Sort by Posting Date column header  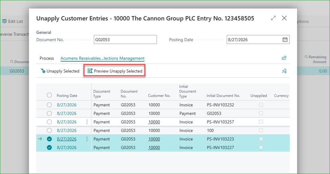[x=67, y=95]
